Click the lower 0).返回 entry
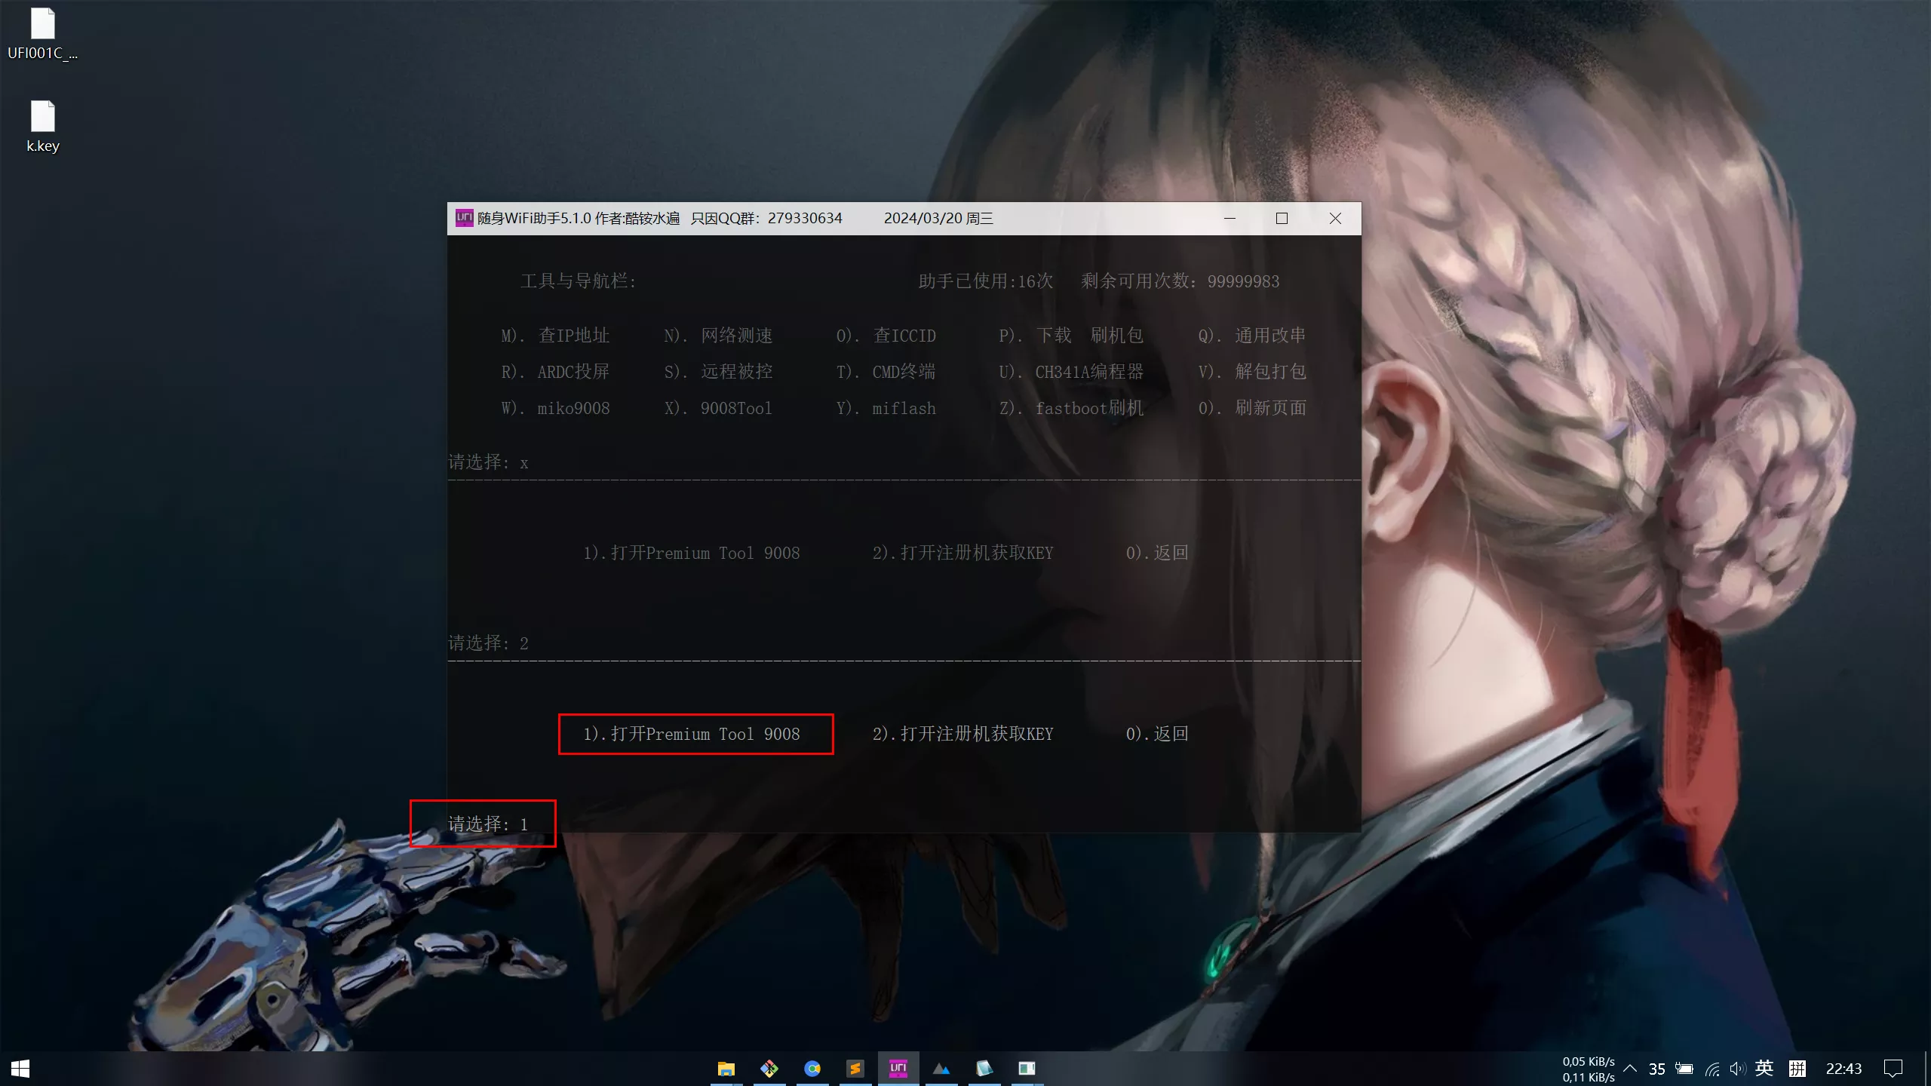Viewport: 1931px width, 1086px height. [x=1157, y=734]
